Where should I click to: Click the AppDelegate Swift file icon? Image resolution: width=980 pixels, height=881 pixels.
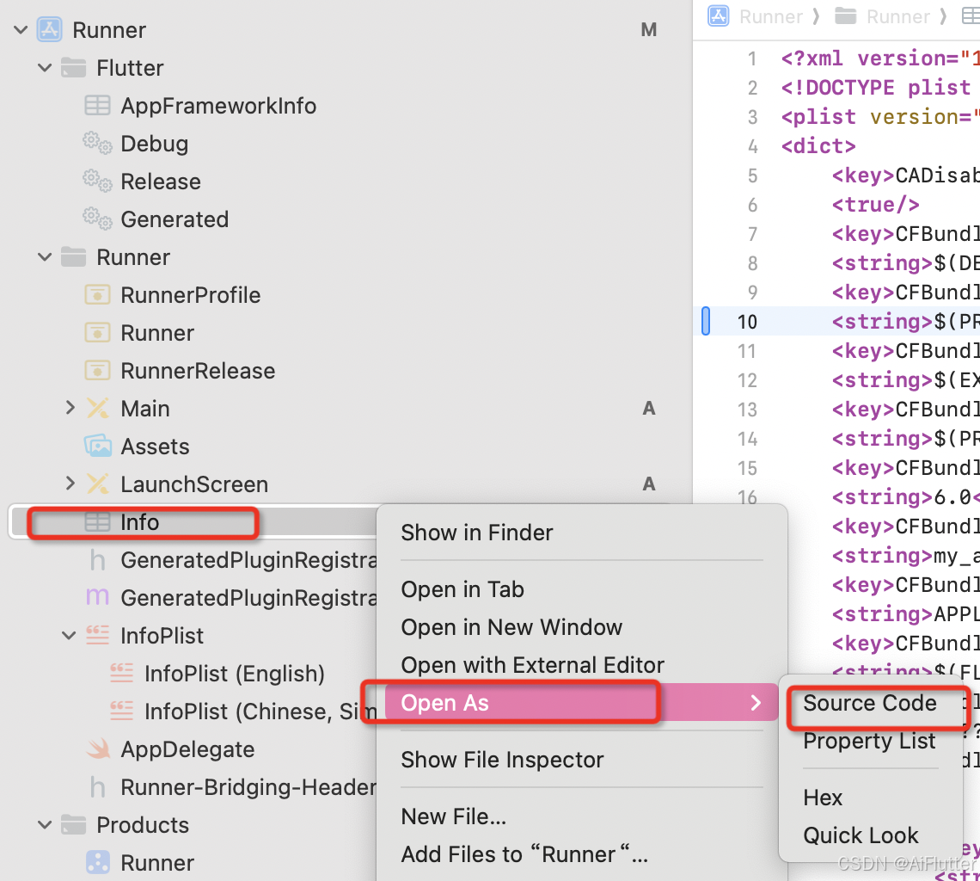coord(98,749)
